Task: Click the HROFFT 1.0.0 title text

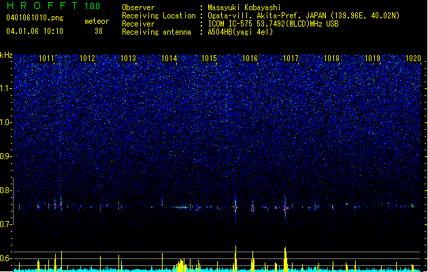Action: [x=54, y=5]
